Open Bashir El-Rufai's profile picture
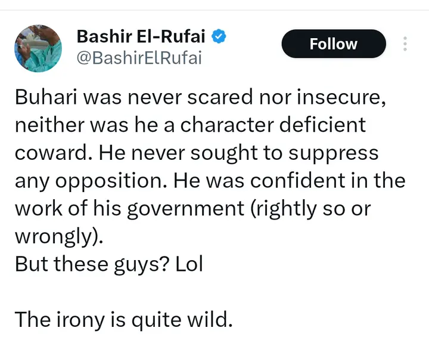 click(38, 49)
